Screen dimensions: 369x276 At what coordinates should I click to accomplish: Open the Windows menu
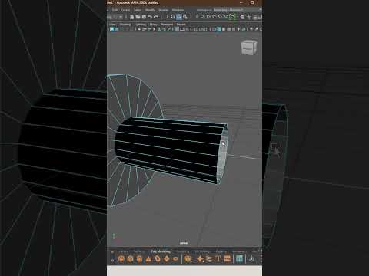coord(178,10)
